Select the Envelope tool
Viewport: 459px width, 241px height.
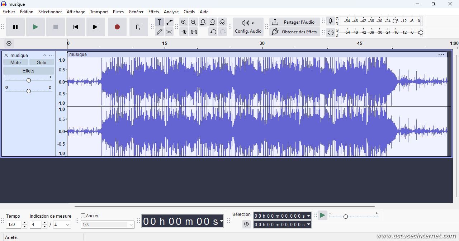tap(169, 22)
